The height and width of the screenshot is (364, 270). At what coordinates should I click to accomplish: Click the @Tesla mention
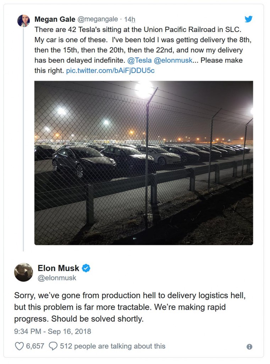point(139,60)
